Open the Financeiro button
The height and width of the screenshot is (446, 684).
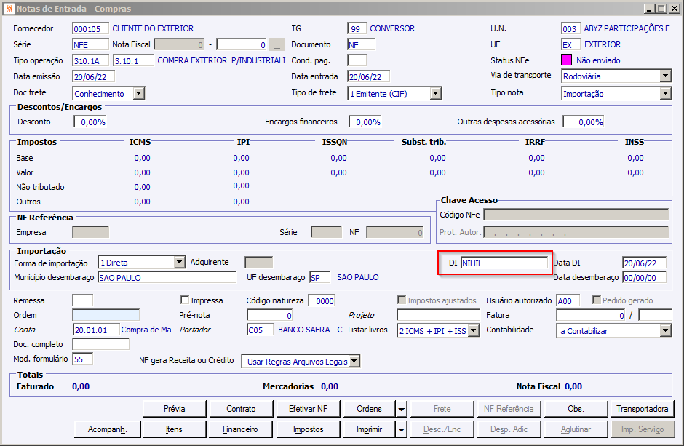(x=240, y=429)
